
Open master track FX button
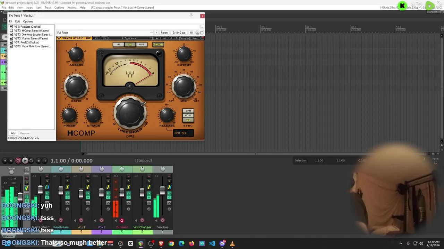pyautogui.click(x=27, y=197)
